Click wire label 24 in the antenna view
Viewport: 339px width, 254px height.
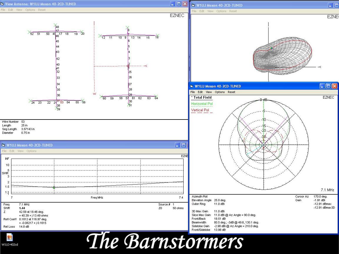coord(33,103)
